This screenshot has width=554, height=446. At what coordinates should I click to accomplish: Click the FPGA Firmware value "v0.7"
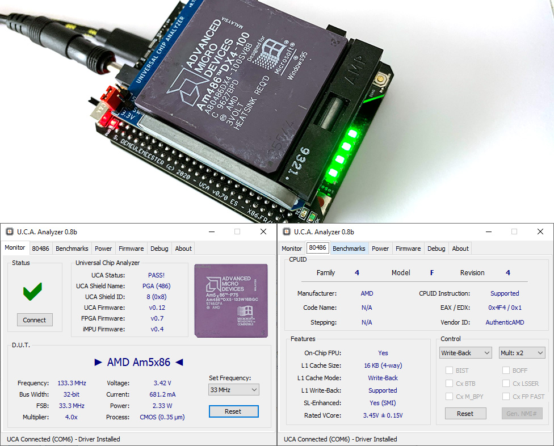(157, 318)
